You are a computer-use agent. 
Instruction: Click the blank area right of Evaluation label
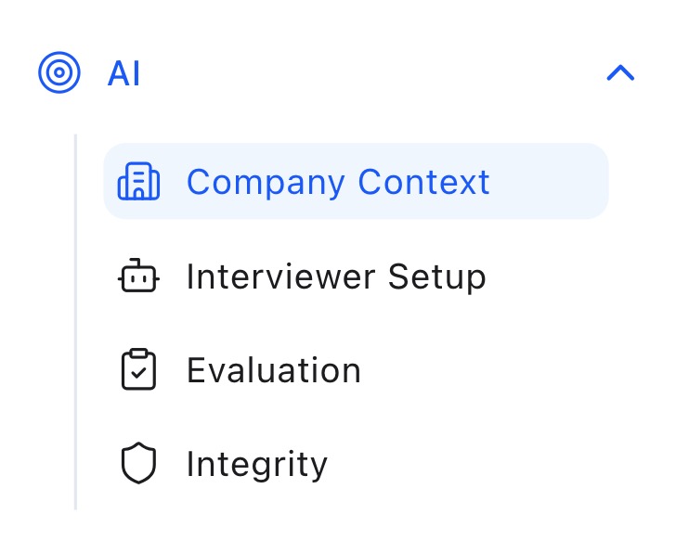[483, 371]
